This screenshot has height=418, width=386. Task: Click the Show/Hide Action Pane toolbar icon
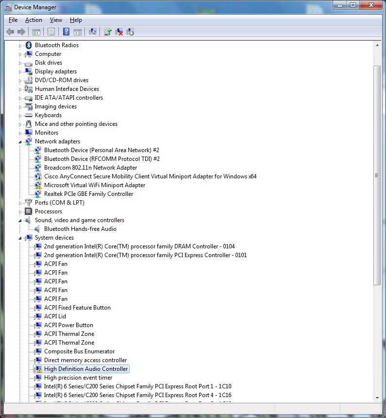click(x=78, y=32)
